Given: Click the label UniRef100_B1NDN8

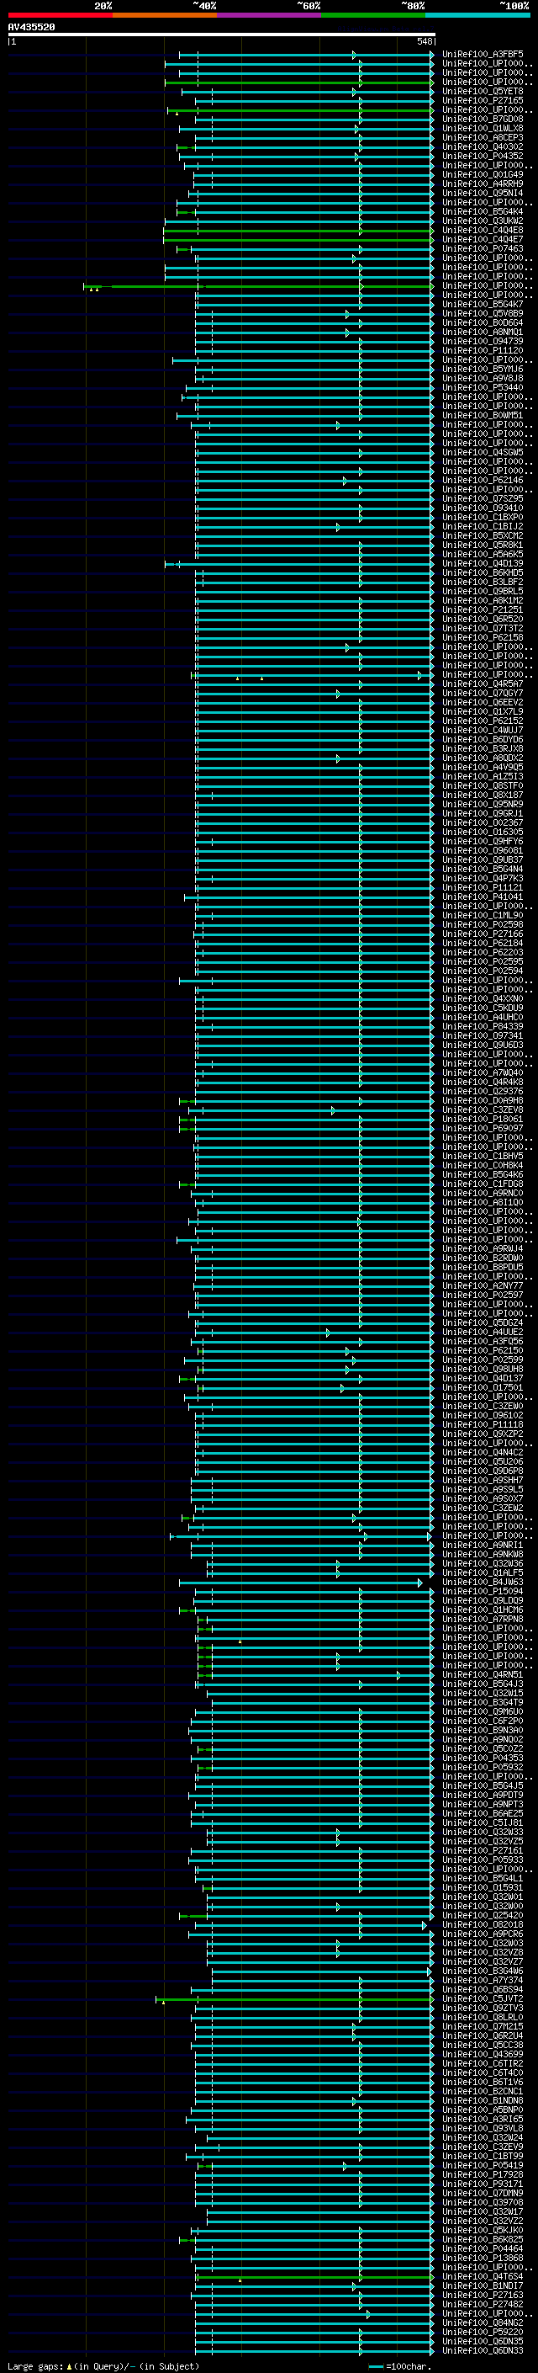Looking at the screenshot, I should 482,2100.
